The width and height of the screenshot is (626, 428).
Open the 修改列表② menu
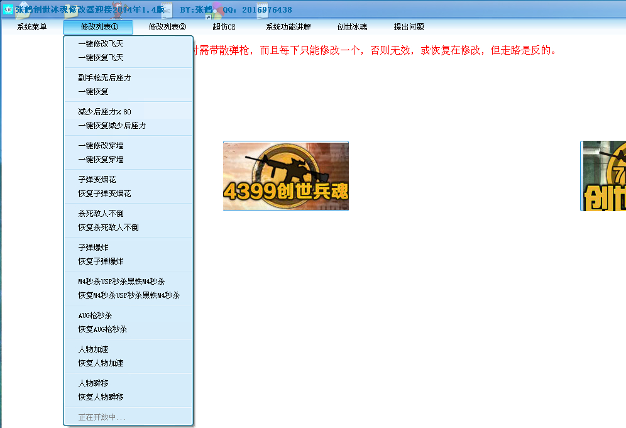(x=167, y=27)
